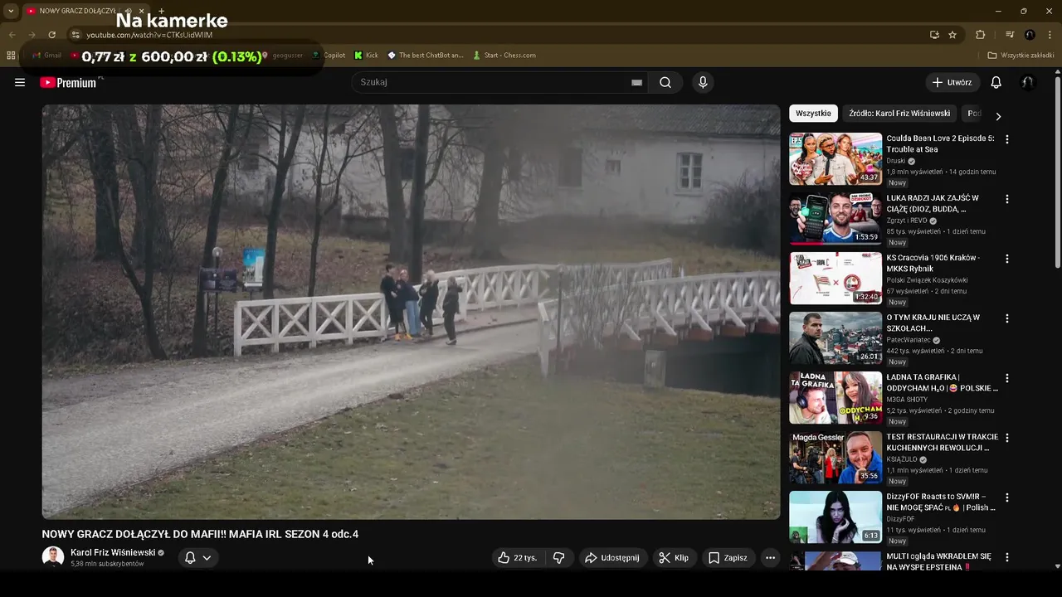Bookmark this page with the star
The width and height of the screenshot is (1062, 597).
952,35
